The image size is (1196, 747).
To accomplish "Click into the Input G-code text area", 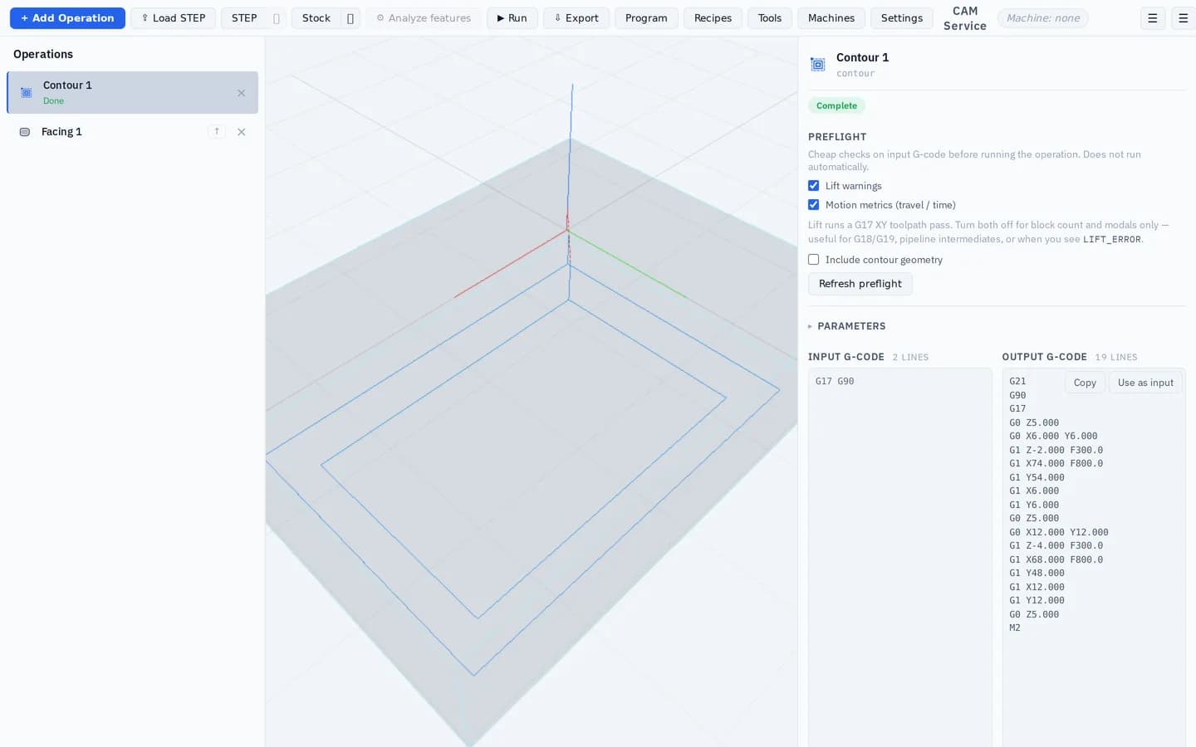I will point(900,558).
